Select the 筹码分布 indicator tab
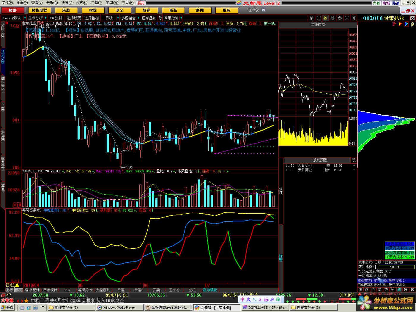The image size is (416, 312). tap(85, 290)
